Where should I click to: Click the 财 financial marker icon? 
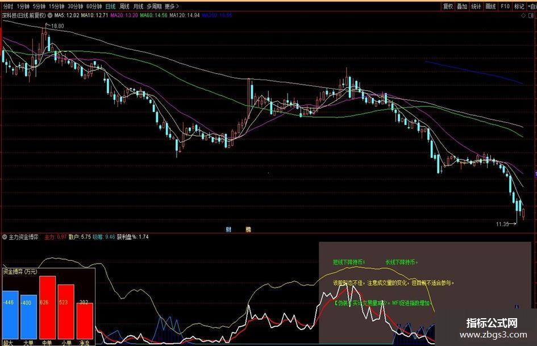228,229
